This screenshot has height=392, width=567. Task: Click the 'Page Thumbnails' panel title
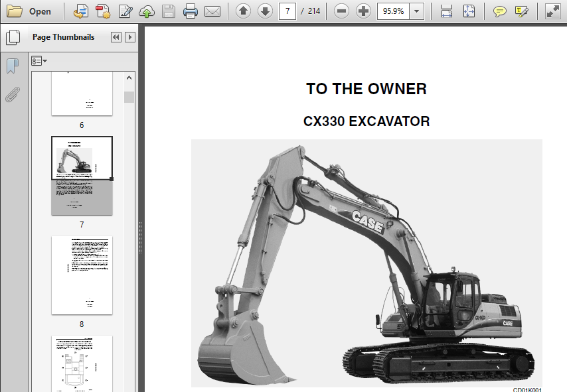63,37
